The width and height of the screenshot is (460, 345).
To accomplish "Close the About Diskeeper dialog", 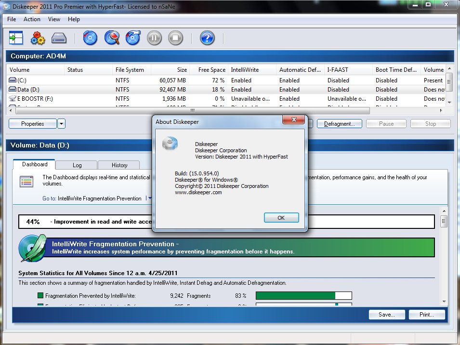I will tap(294, 119).
